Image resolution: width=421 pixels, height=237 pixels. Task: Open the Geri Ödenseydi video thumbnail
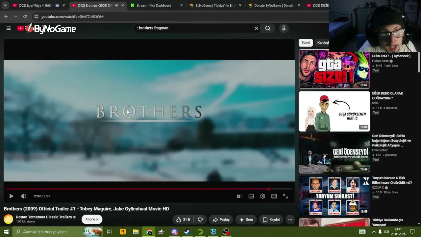(334, 154)
